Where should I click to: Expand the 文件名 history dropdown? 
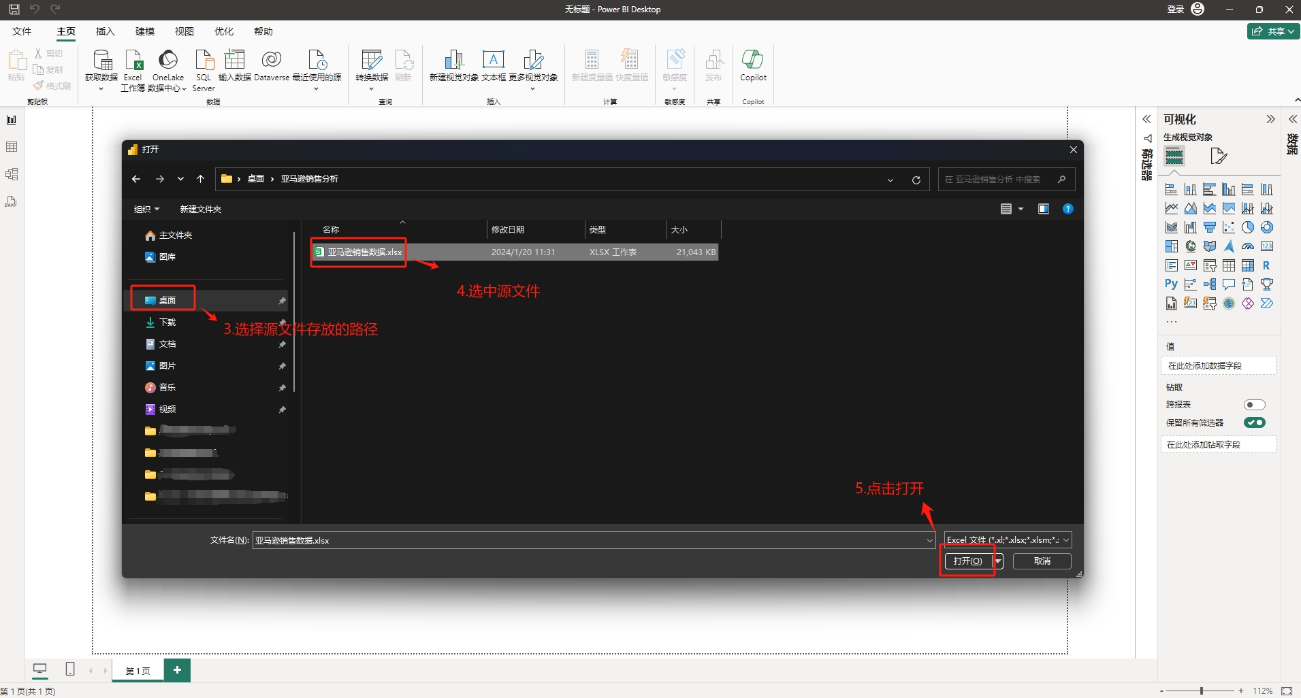tap(929, 540)
